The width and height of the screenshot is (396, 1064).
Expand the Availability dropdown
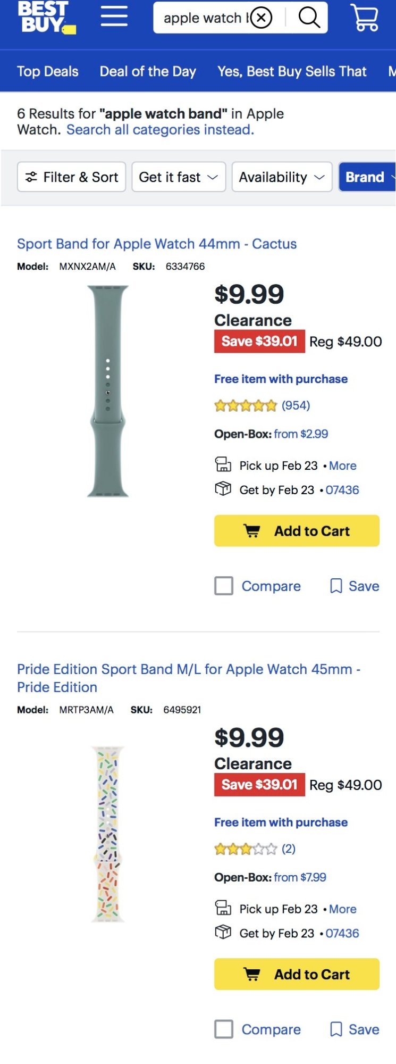(282, 177)
